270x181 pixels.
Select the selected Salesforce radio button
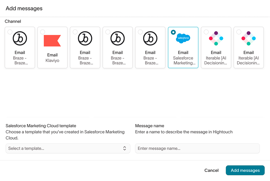pyautogui.click(x=173, y=32)
